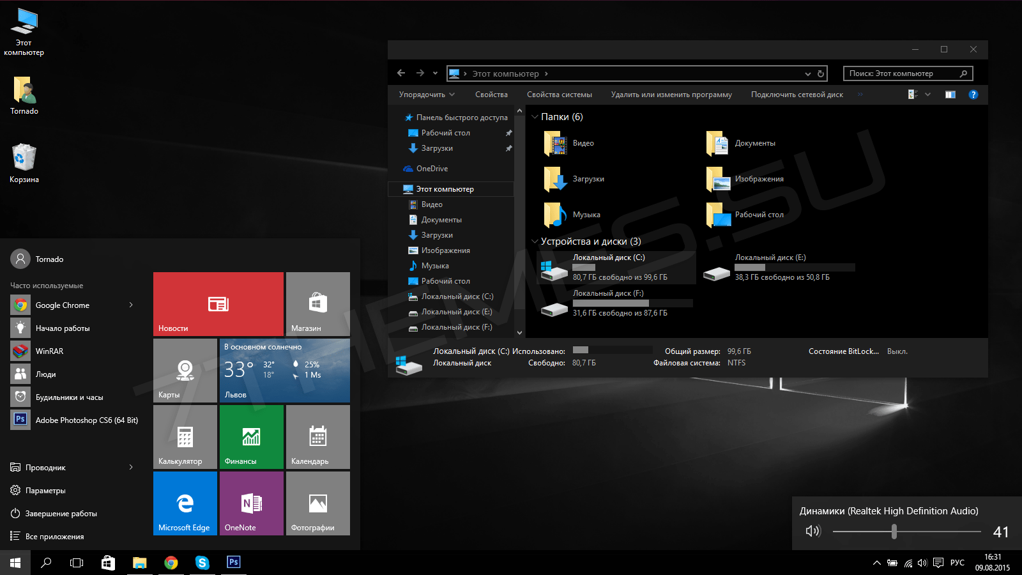This screenshot has width=1022, height=575.
Task: Open the Microsoft Edge tile
Action: [185, 503]
